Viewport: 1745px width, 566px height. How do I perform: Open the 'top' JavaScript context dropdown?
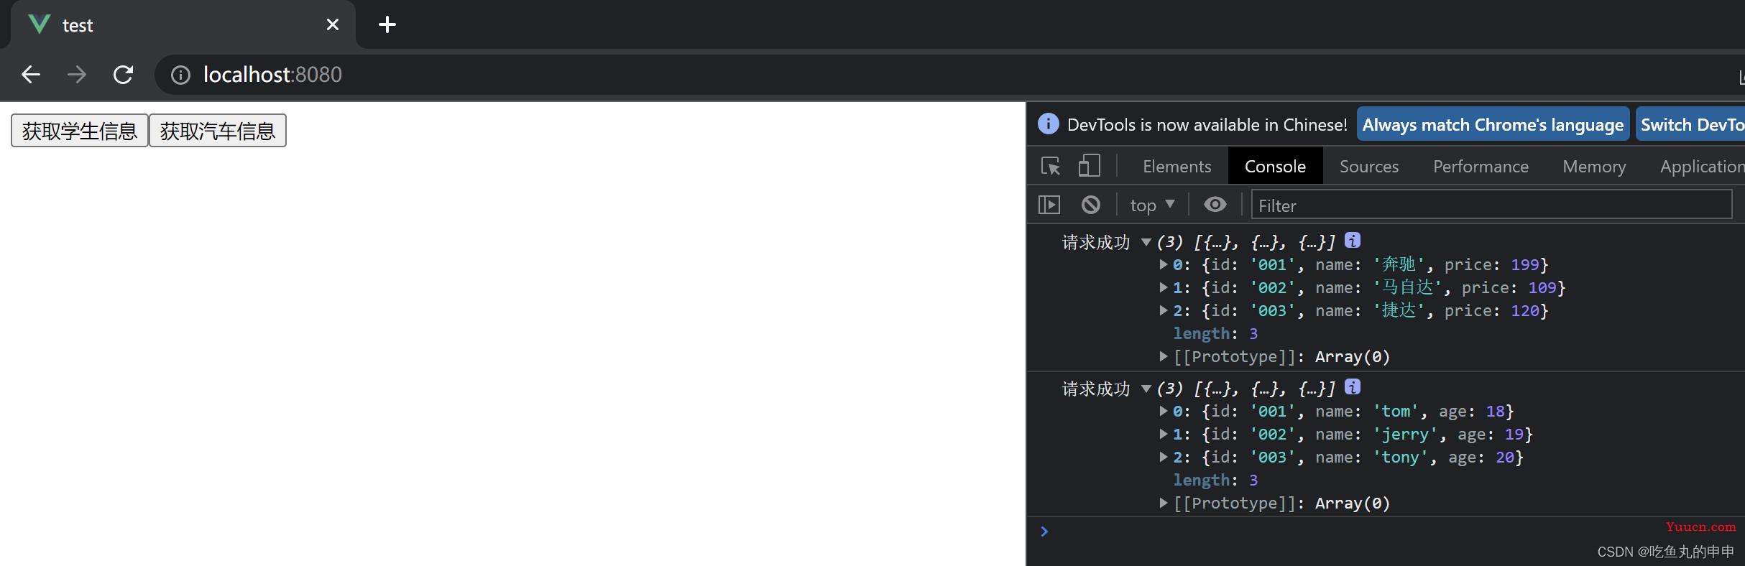pos(1152,205)
